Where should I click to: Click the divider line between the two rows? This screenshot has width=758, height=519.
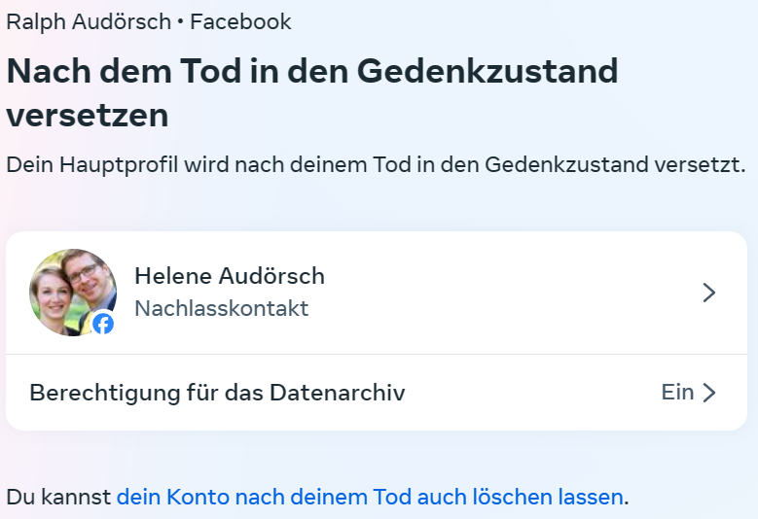pos(377,354)
